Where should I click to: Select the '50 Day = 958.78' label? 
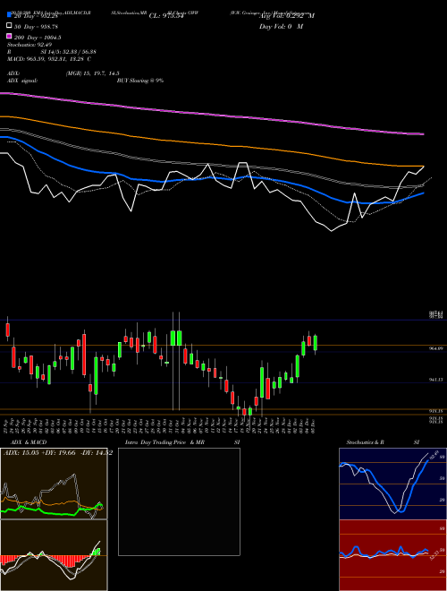pos(36,27)
